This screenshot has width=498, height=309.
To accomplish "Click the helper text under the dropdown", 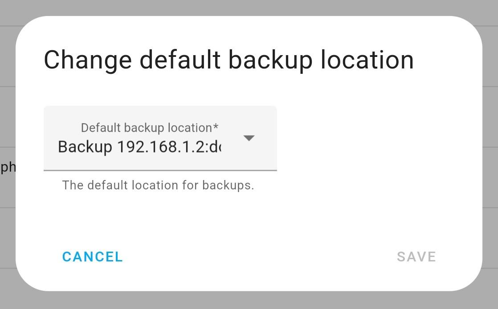I will (x=158, y=185).
